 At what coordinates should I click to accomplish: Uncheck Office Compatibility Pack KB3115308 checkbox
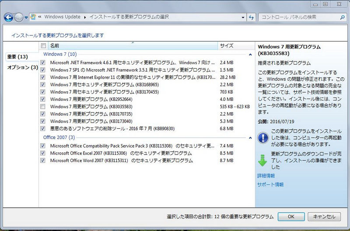[43, 146]
